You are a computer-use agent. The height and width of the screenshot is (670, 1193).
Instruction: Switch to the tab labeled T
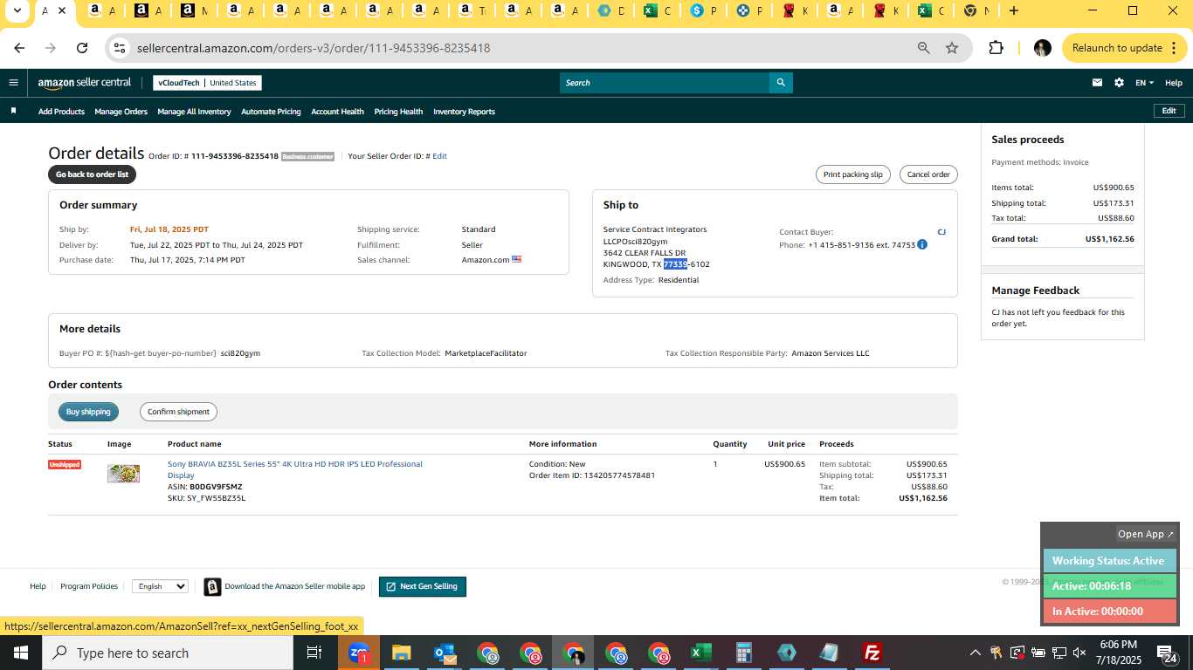pos(472,10)
